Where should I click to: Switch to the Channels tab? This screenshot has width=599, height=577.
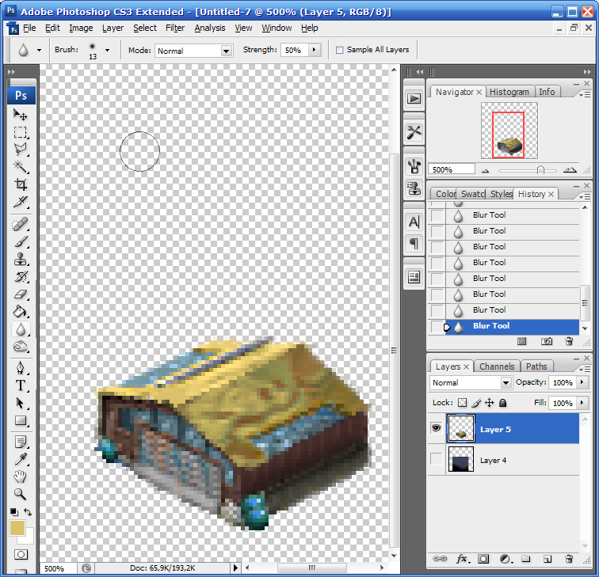(497, 366)
